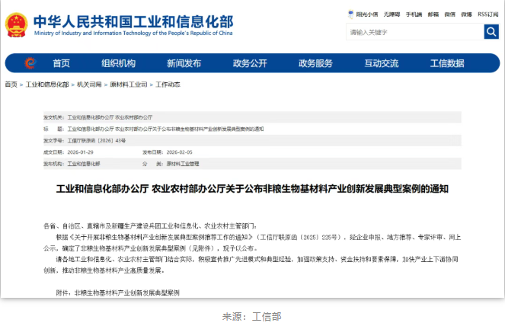Click the RSS订阅 subscription link
The image size is (505, 326).
(487, 14)
